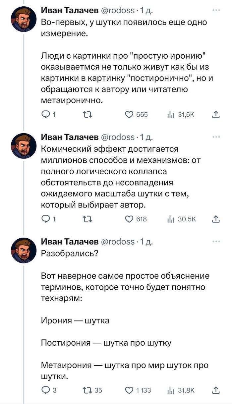Open Иван Талачев profile from first tweet
Image resolution: width=232 pixels, height=404 pixels.
[69, 11]
